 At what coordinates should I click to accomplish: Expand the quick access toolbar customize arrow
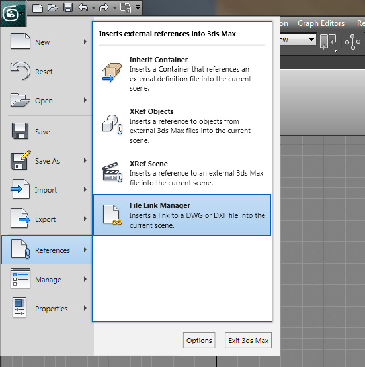click(138, 7)
